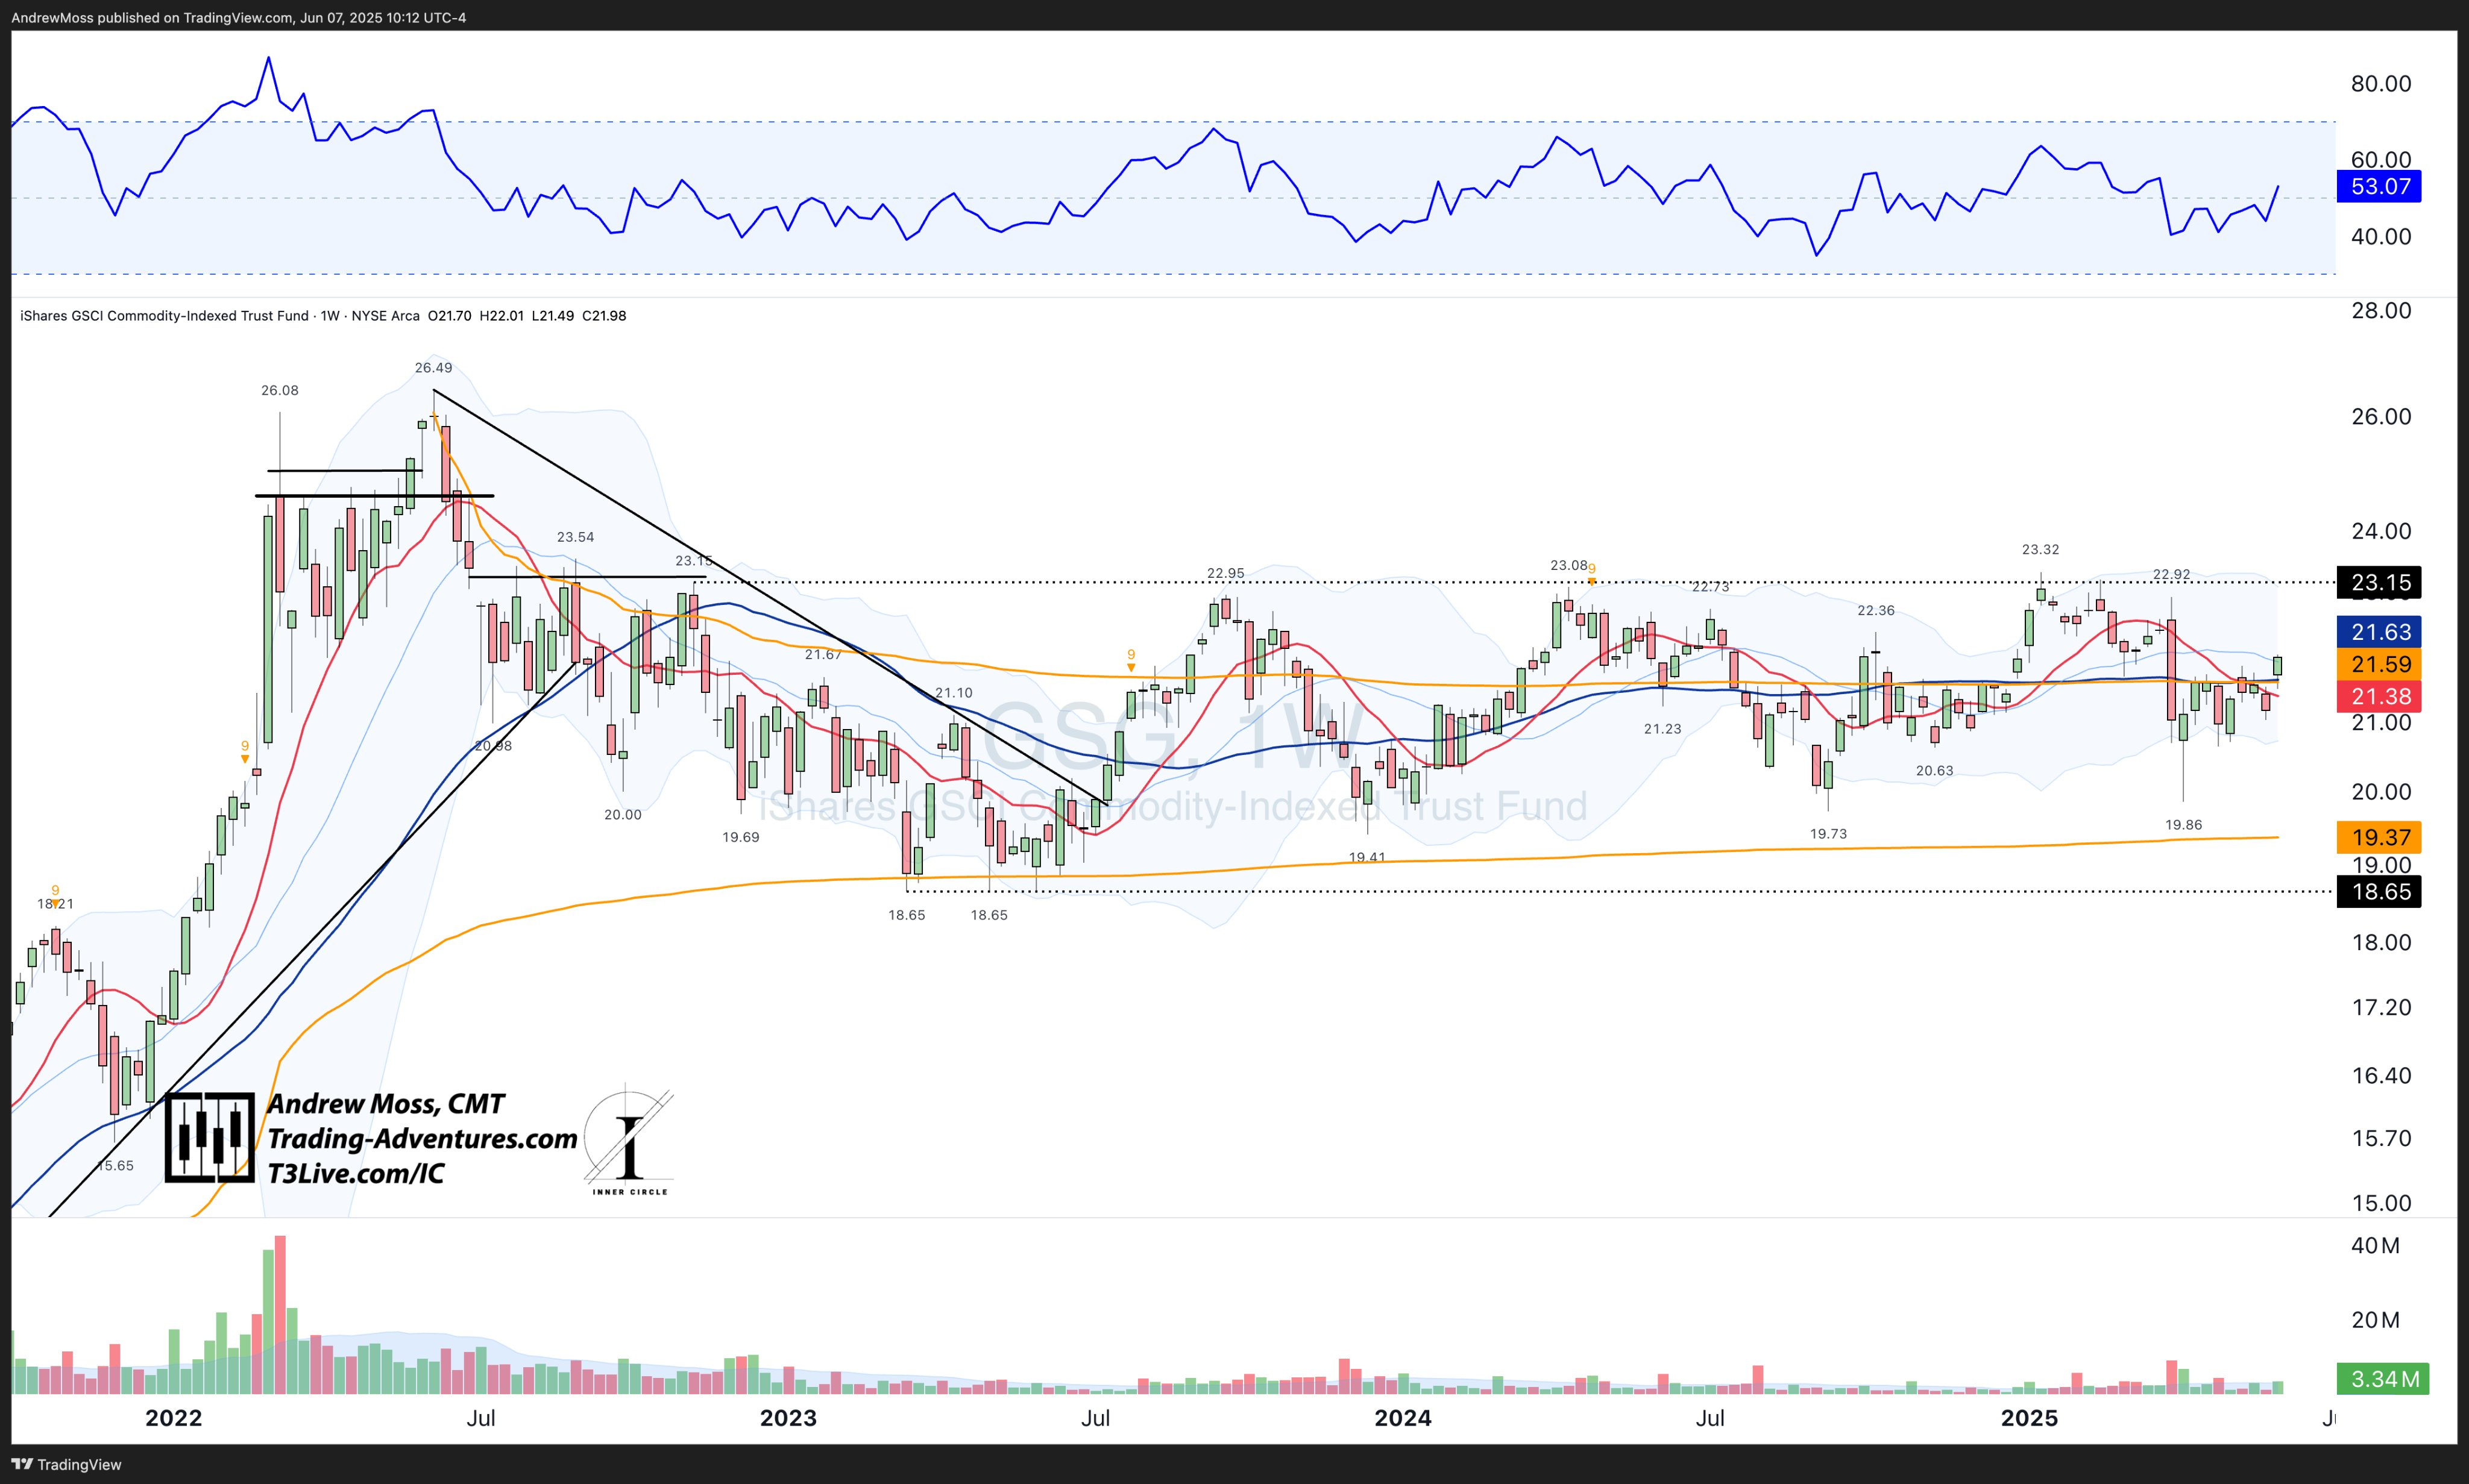Click the blue RSI value label 53.07
Viewport: 2469px width, 1484px height.
2379,186
